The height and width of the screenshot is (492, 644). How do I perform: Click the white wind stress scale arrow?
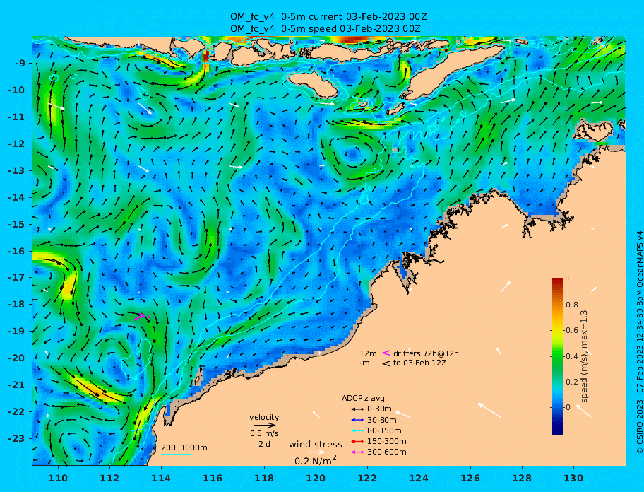[316, 452]
